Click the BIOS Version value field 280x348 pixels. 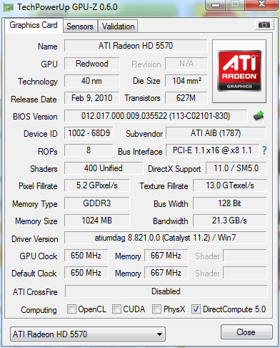pos(156,116)
